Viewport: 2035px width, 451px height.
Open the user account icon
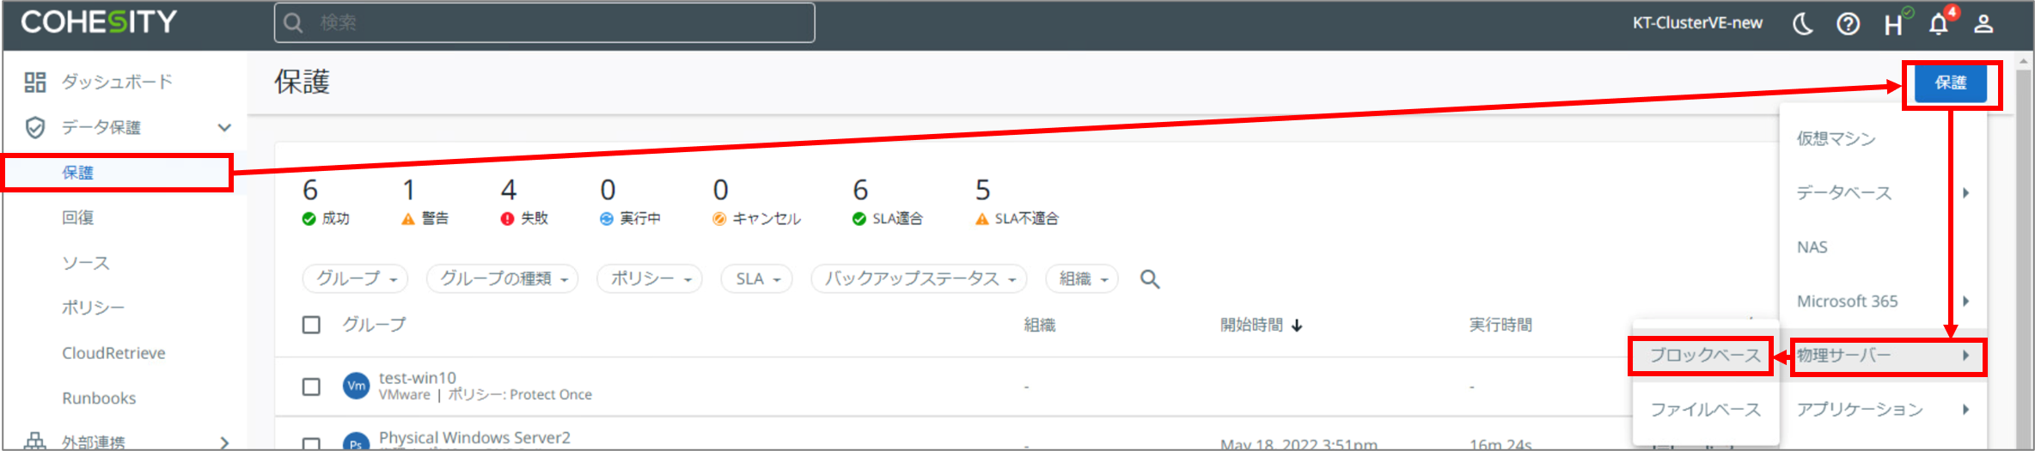click(1983, 24)
